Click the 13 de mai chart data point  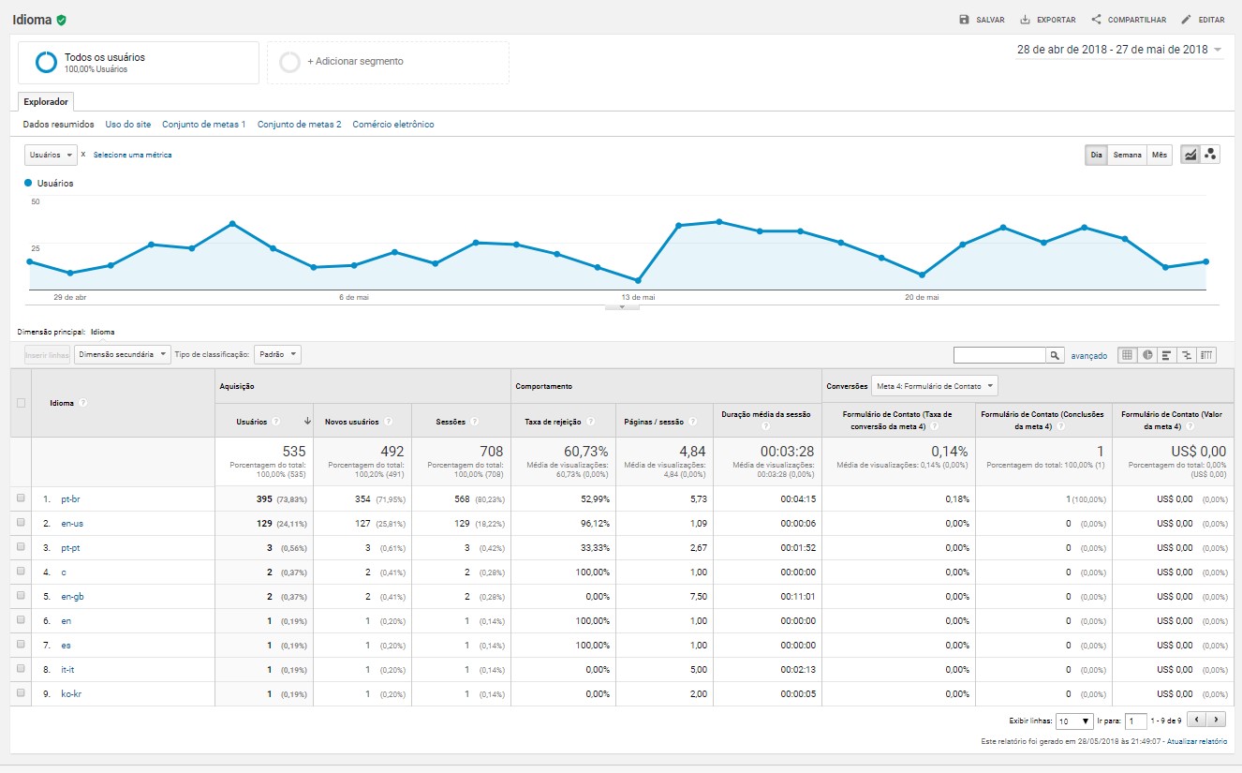pyautogui.click(x=638, y=280)
